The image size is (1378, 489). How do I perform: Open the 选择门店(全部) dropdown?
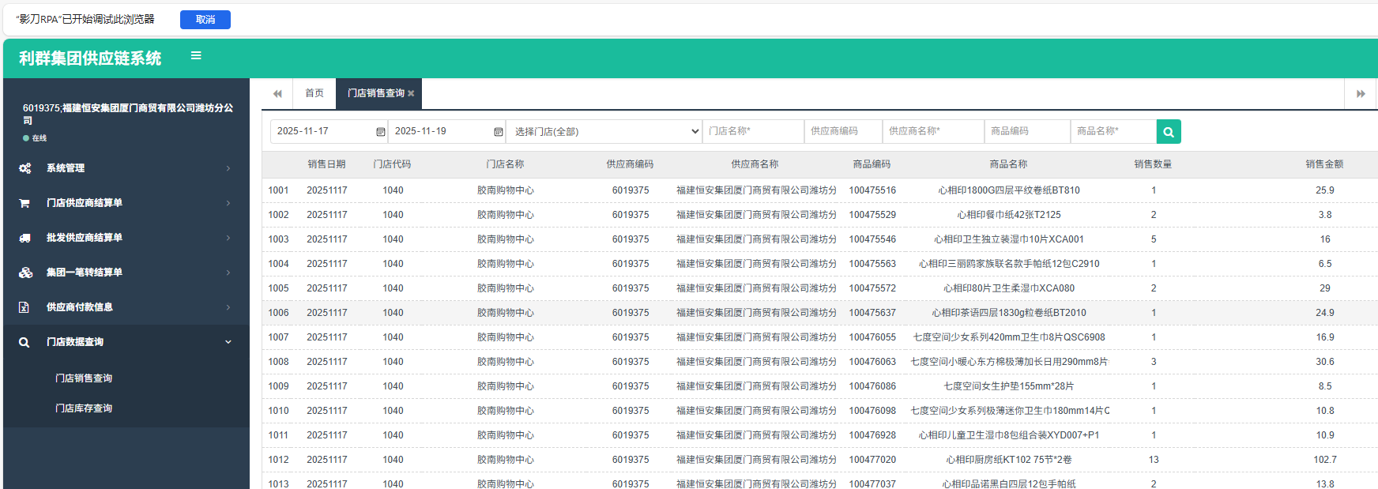click(604, 132)
